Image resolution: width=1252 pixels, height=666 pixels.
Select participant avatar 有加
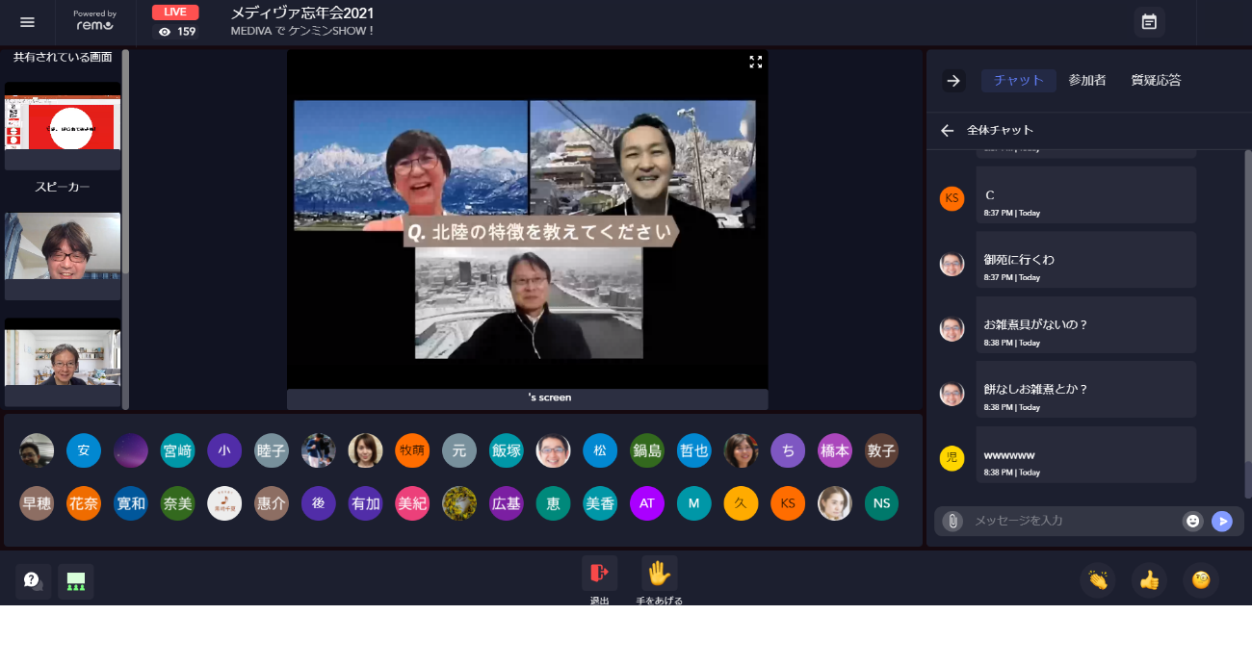click(x=365, y=503)
